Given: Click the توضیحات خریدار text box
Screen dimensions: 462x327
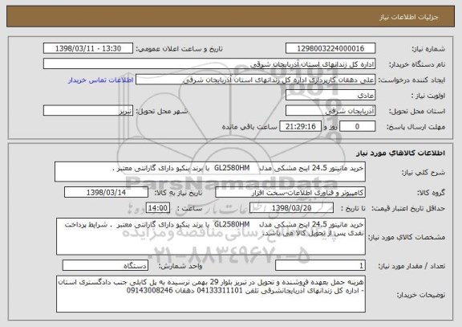Looking at the screenshot, I should pos(211,294).
